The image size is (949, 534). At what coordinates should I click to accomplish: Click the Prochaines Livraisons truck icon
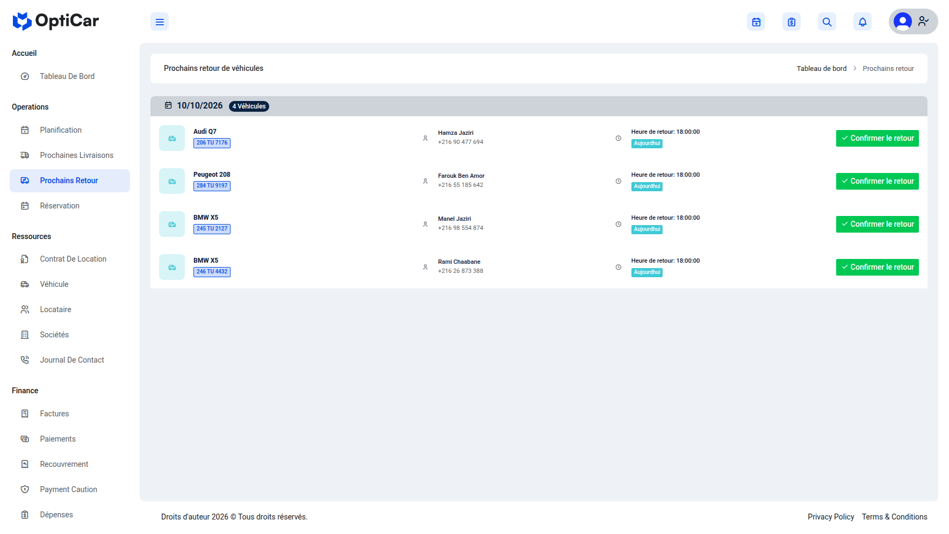(25, 155)
